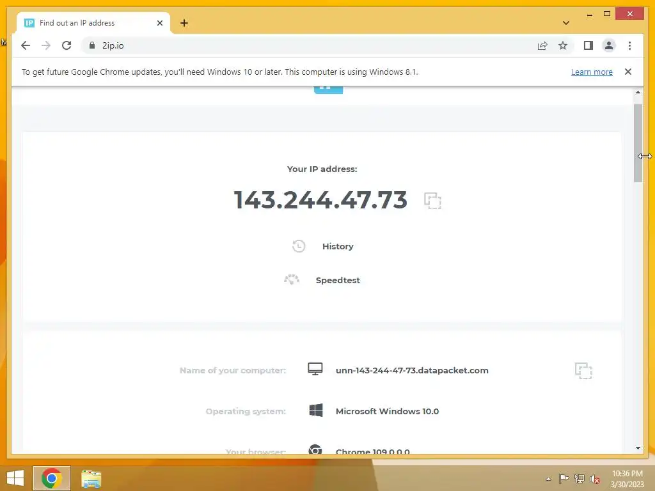Click the page scrollbar up arrow
The image size is (655, 491).
pyautogui.click(x=638, y=92)
